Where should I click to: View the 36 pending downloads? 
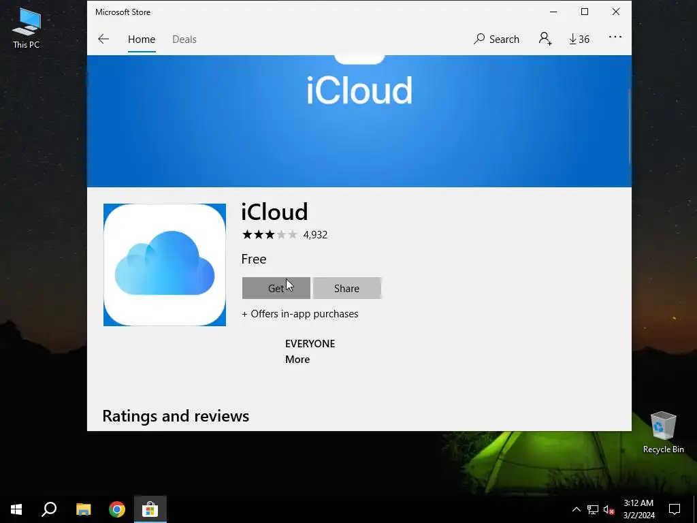[x=579, y=39]
